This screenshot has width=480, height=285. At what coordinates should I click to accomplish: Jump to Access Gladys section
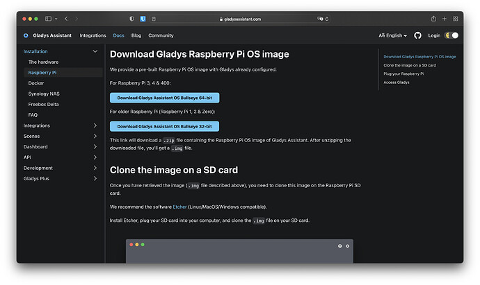click(x=396, y=83)
